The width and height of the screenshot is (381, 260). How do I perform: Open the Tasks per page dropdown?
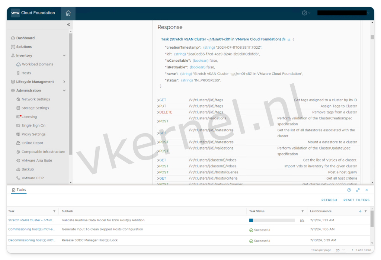point(340,250)
